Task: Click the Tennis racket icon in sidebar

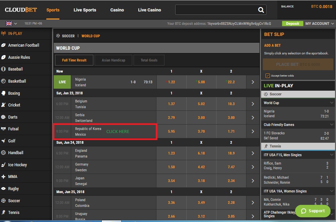Action: click(x=3, y=212)
